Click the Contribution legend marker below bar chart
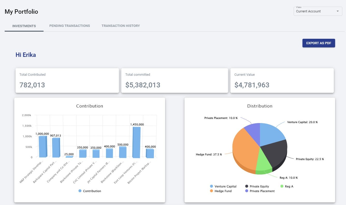The width and height of the screenshot is (346, 205). 80,191
